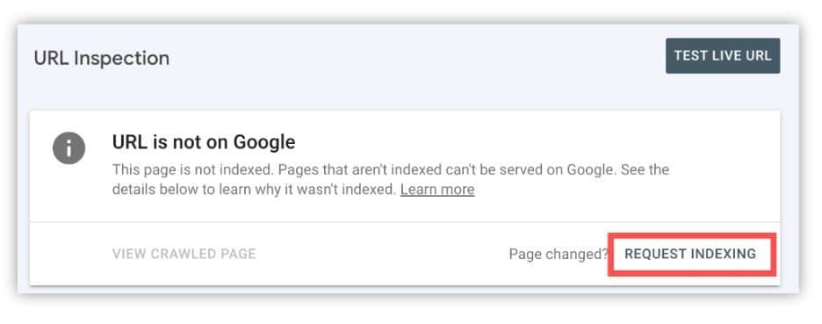The image size is (822, 324).
Task: Click the gray info circle icon
Action: click(68, 148)
